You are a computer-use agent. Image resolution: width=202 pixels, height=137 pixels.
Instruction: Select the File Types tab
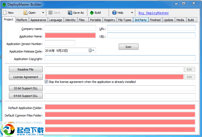tap(125, 20)
